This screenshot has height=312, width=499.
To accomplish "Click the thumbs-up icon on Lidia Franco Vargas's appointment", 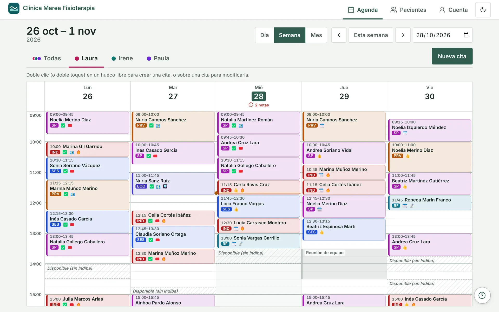I will pyautogui.click(x=236, y=209).
